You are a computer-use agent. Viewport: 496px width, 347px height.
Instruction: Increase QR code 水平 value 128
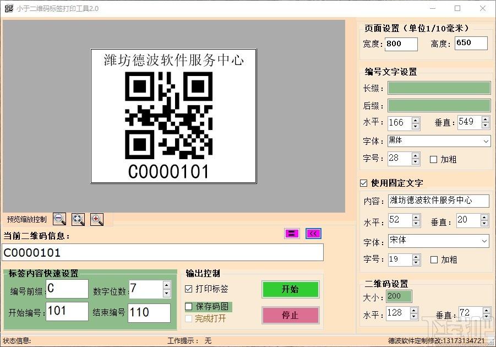click(x=414, y=310)
